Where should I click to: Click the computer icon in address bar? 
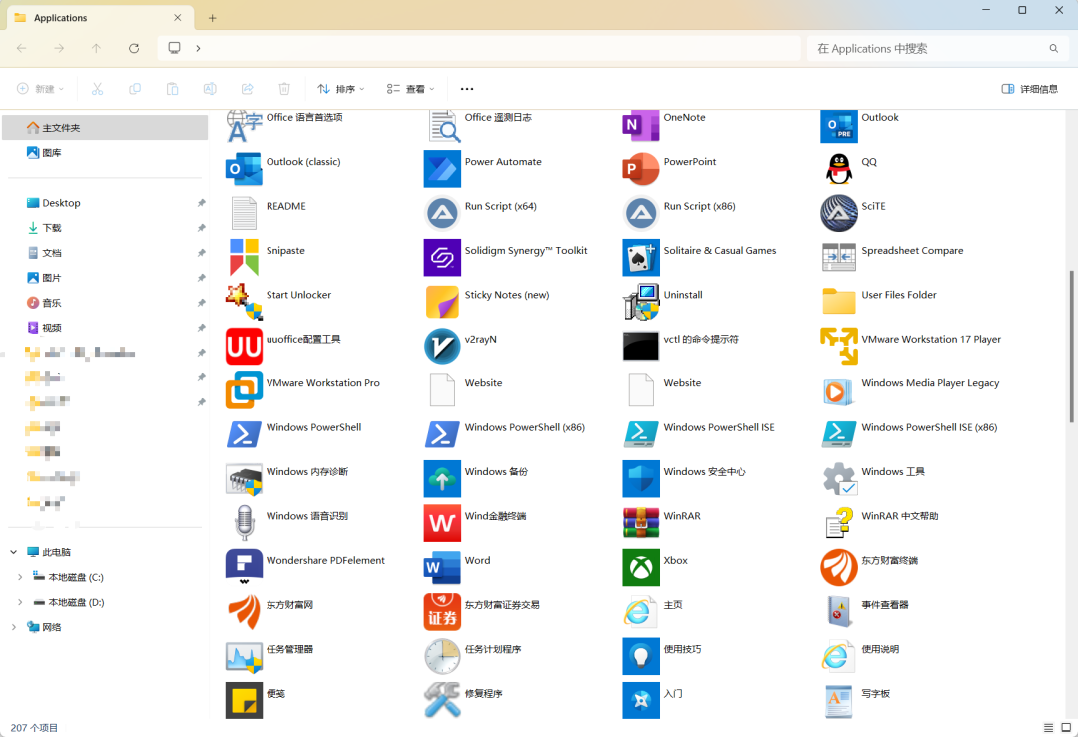pyautogui.click(x=174, y=48)
